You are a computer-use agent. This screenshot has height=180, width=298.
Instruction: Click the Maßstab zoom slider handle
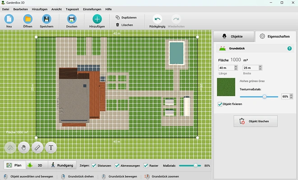click(x=196, y=166)
